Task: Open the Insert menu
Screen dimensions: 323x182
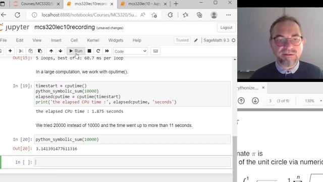Action: (x=56, y=40)
